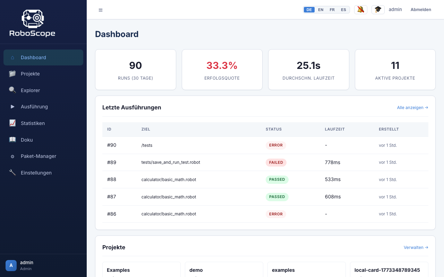Viewport: 444px width, 277px height.
Task: Open the Doku book icon
Action: click(x=12, y=140)
